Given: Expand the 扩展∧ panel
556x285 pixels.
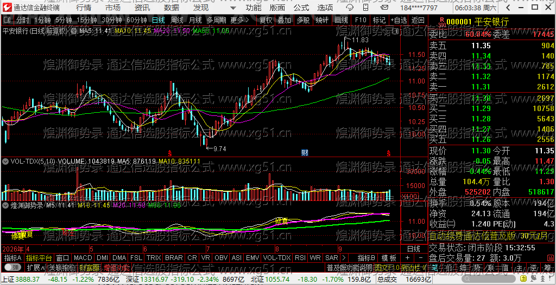Looking at the screenshot, I should coord(35,267).
